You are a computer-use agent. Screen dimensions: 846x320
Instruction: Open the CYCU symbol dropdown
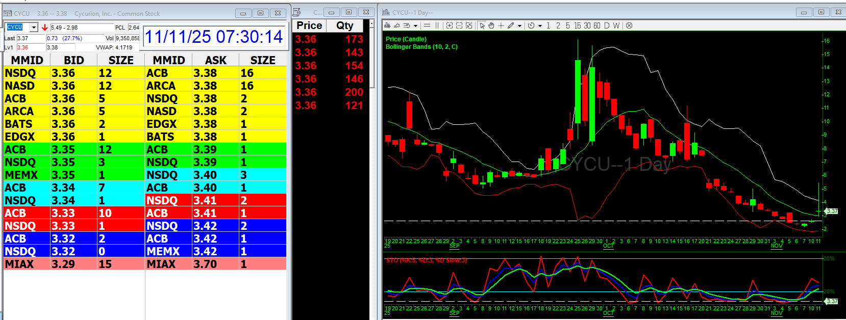[34, 28]
